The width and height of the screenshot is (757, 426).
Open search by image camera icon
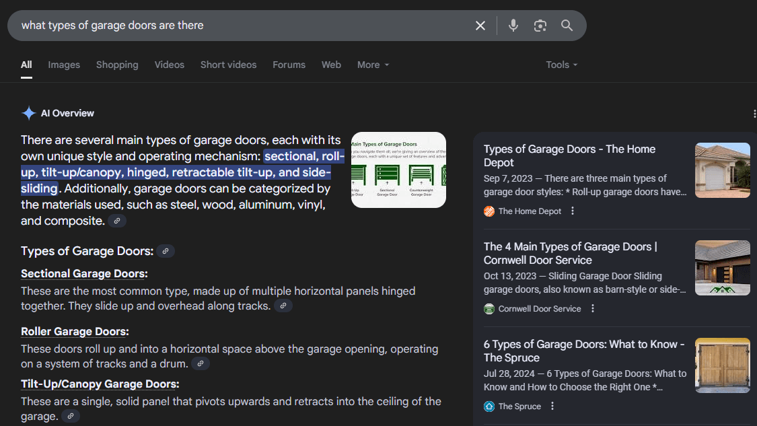[x=540, y=26]
